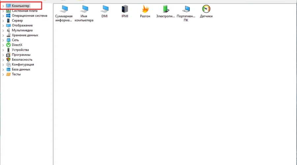The width and height of the screenshot is (297, 165).
Task: Open the Портативный ПК laptop icon
Action: (186, 9)
